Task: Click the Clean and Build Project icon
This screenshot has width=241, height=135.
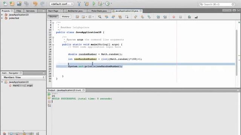Action: pos(86,4)
